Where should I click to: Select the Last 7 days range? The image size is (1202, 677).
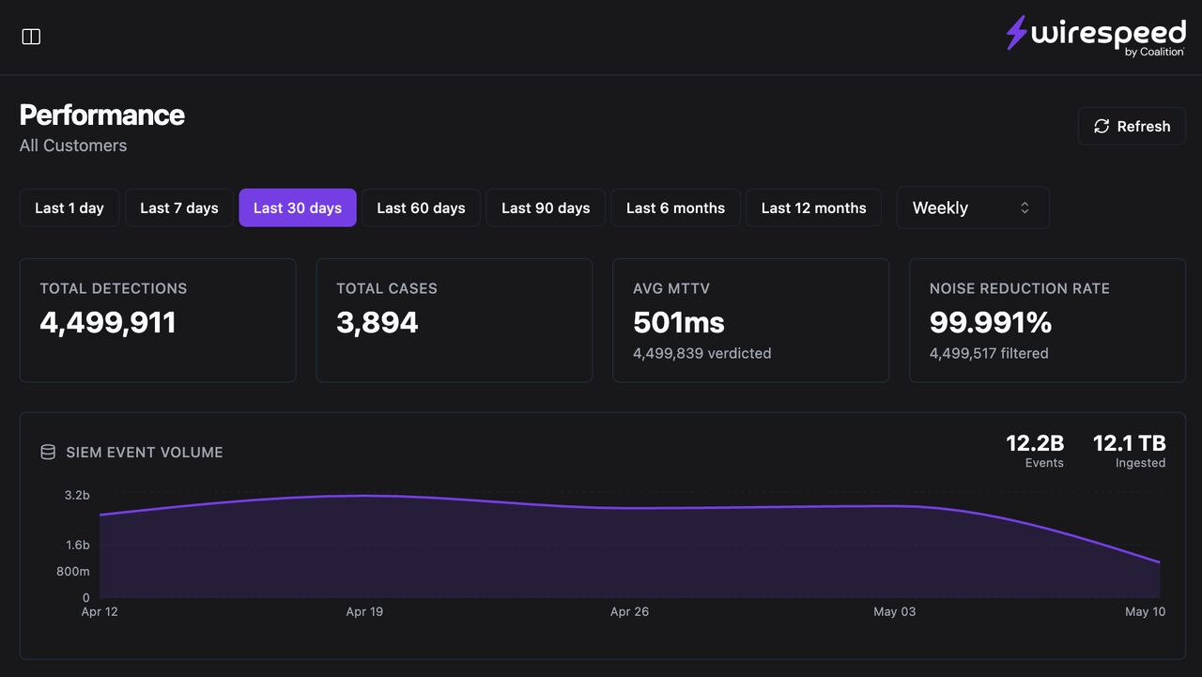179,208
